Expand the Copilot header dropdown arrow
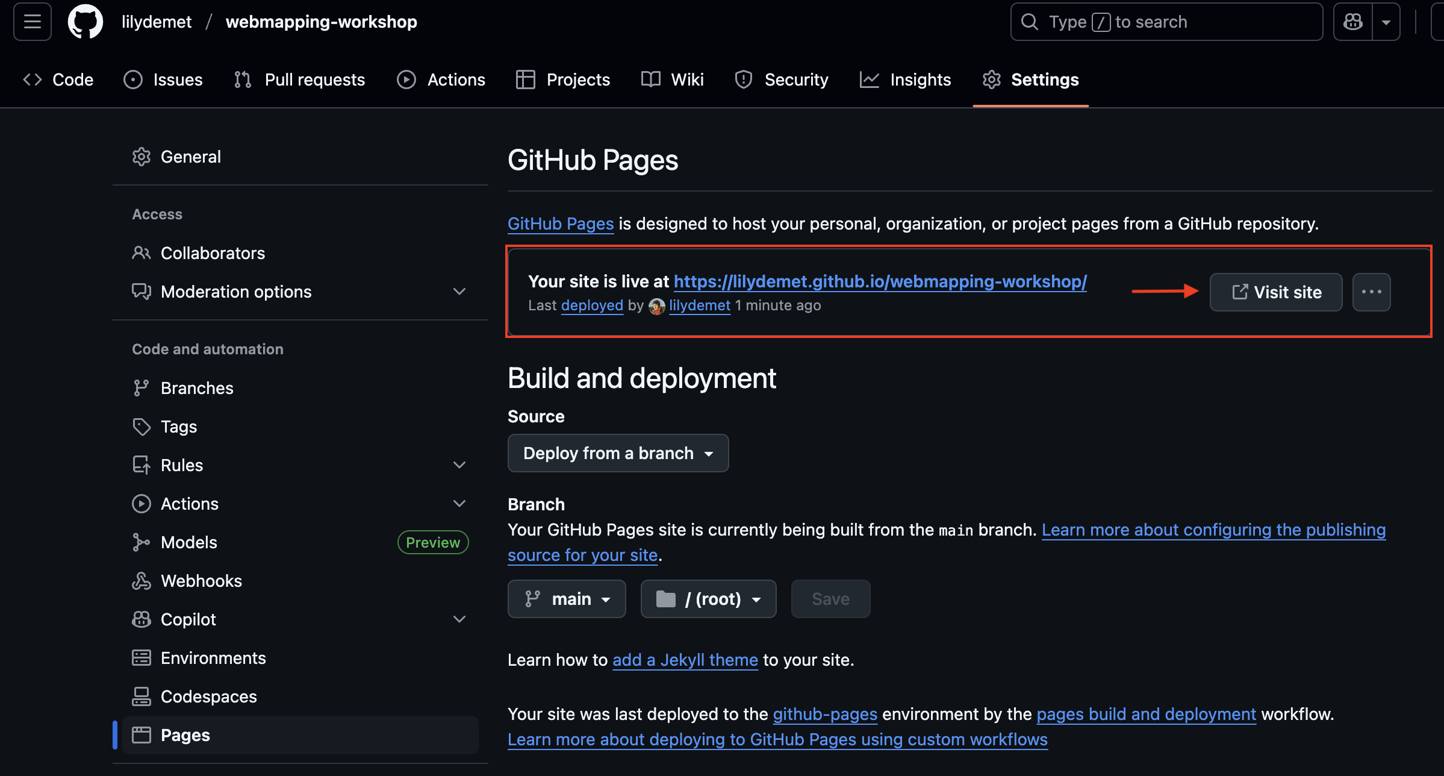This screenshot has width=1444, height=776. 1386,22
